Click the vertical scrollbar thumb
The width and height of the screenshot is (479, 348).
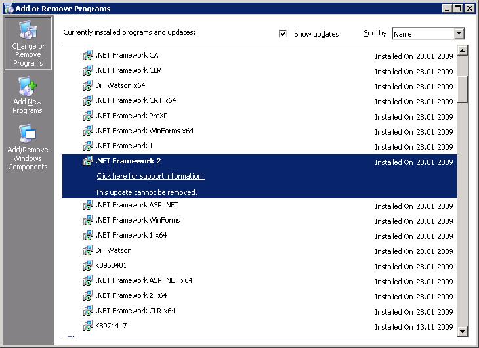[x=463, y=89]
